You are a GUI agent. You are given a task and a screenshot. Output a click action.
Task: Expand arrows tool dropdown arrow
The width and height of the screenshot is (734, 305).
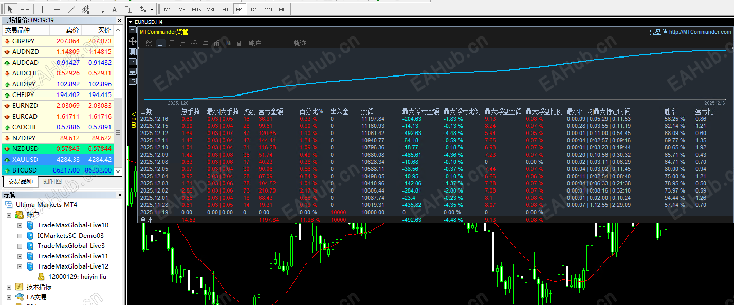[x=152, y=10]
